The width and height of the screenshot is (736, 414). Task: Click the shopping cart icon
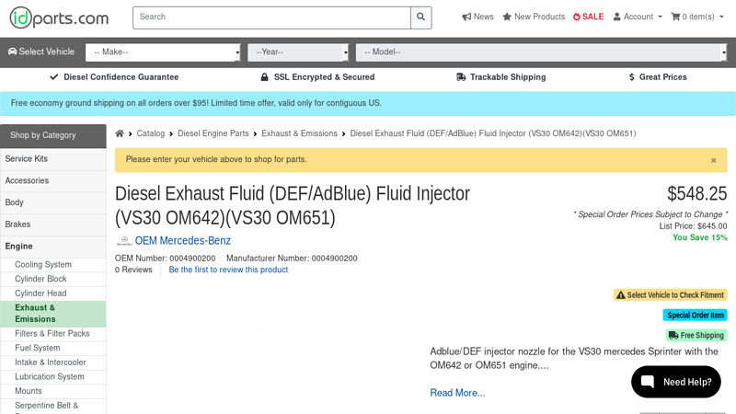(x=675, y=17)
